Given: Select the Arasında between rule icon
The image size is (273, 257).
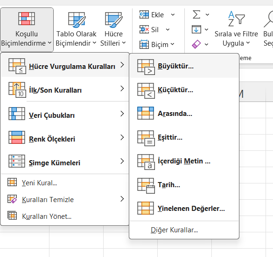Looking at the screenshot, I should [x=146, y=113].
